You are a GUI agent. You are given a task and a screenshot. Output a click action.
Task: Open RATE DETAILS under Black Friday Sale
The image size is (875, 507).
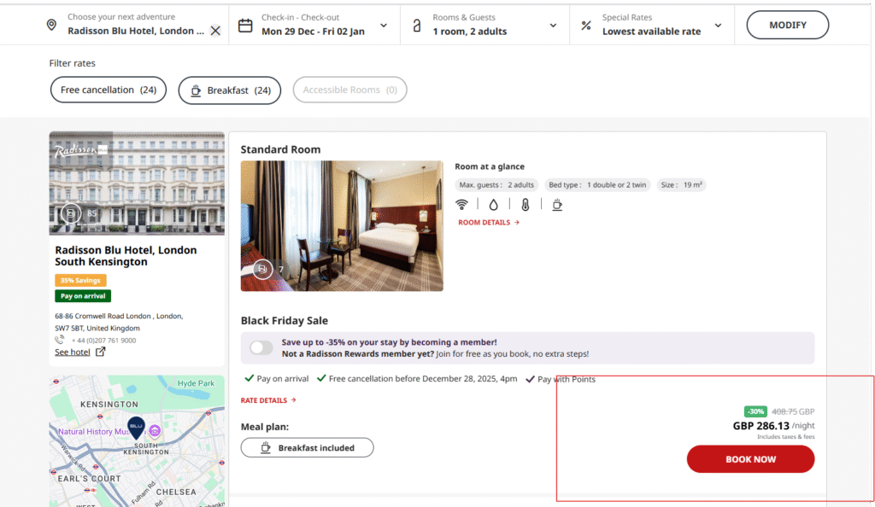pos(266,400)
